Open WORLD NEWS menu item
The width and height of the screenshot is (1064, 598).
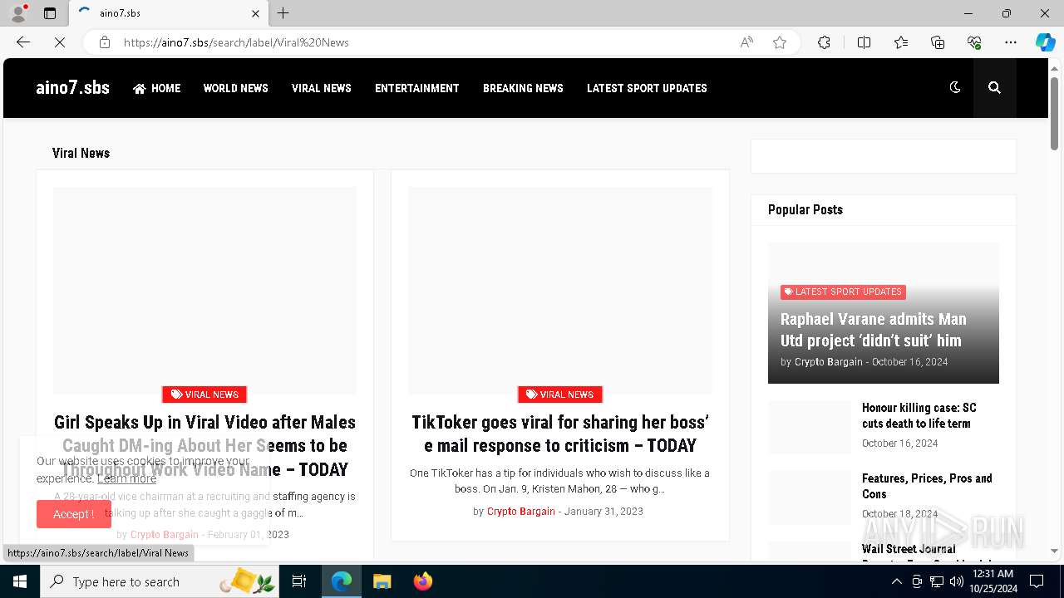pyautogui.click(x=235, y=88)
